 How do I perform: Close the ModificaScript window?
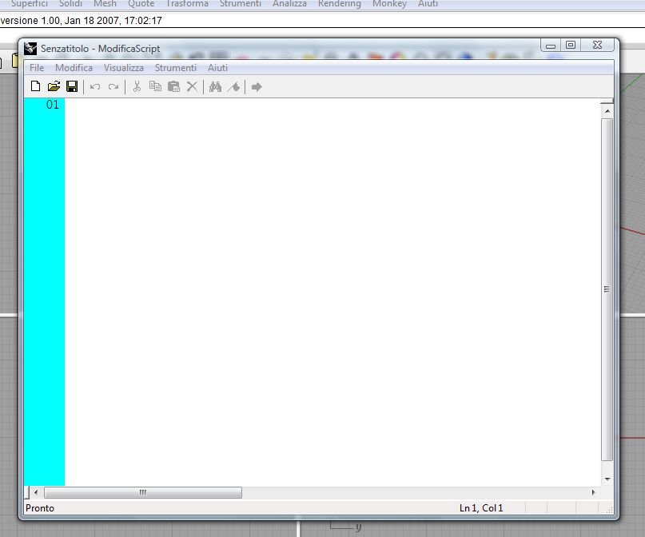coord(597,46)
